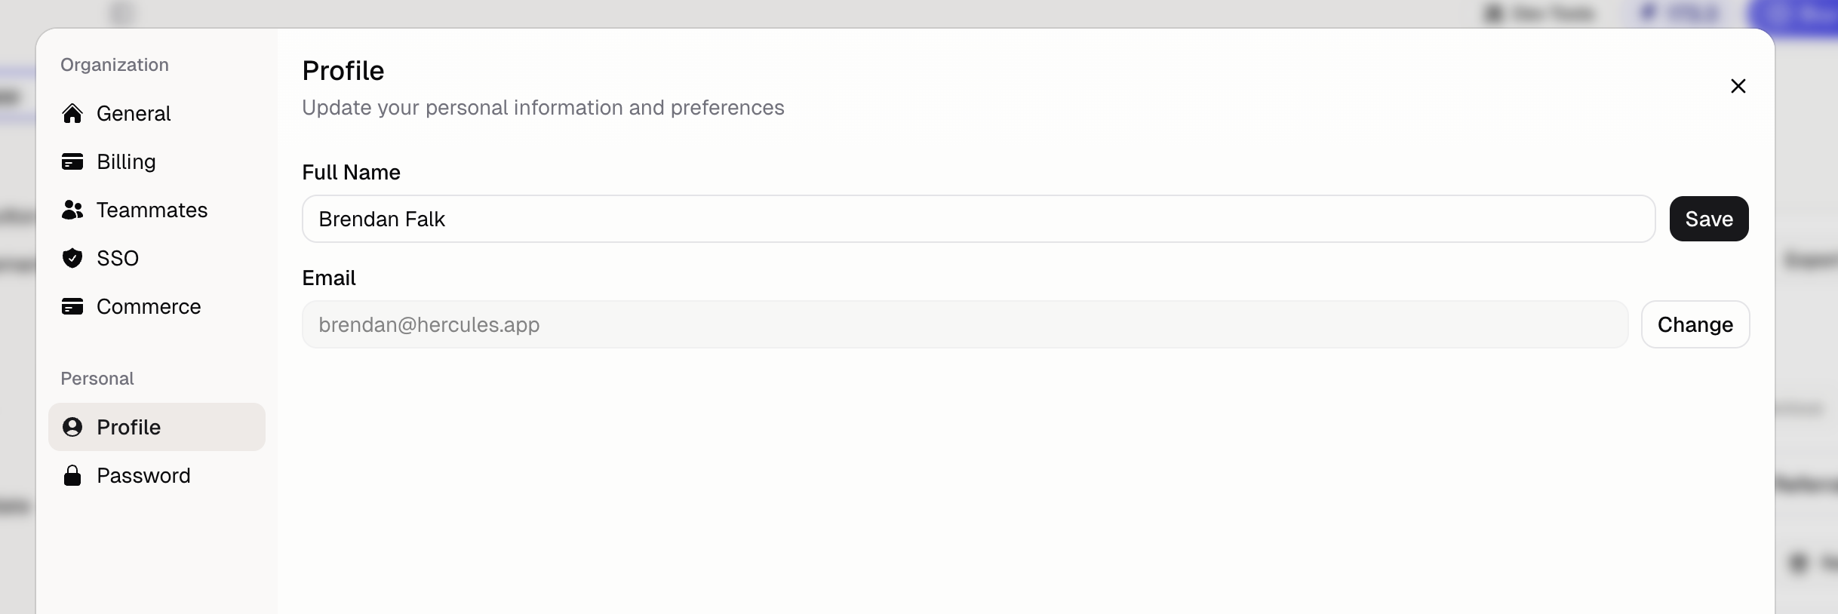Click the user icon beside Profile

coord(72,427)
